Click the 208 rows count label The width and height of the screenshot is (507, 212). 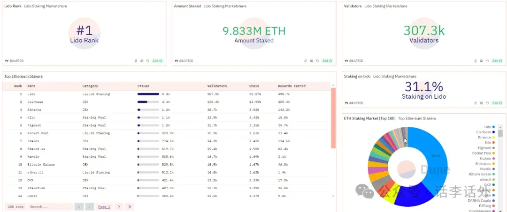tap(15, 207)
